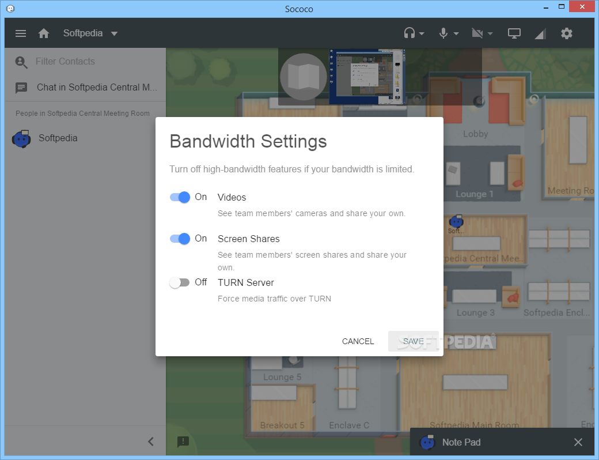Image resolution: width=599 pixels, height=460 pixels.
Task: Open the hamburger main menu
Action: (x=21, y=33)
